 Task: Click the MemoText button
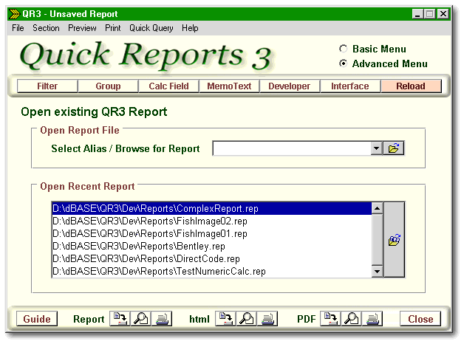pos(229,86)
